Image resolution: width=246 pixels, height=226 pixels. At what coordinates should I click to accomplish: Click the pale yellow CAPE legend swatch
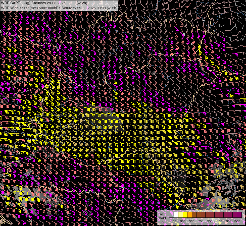click(181, 215)
